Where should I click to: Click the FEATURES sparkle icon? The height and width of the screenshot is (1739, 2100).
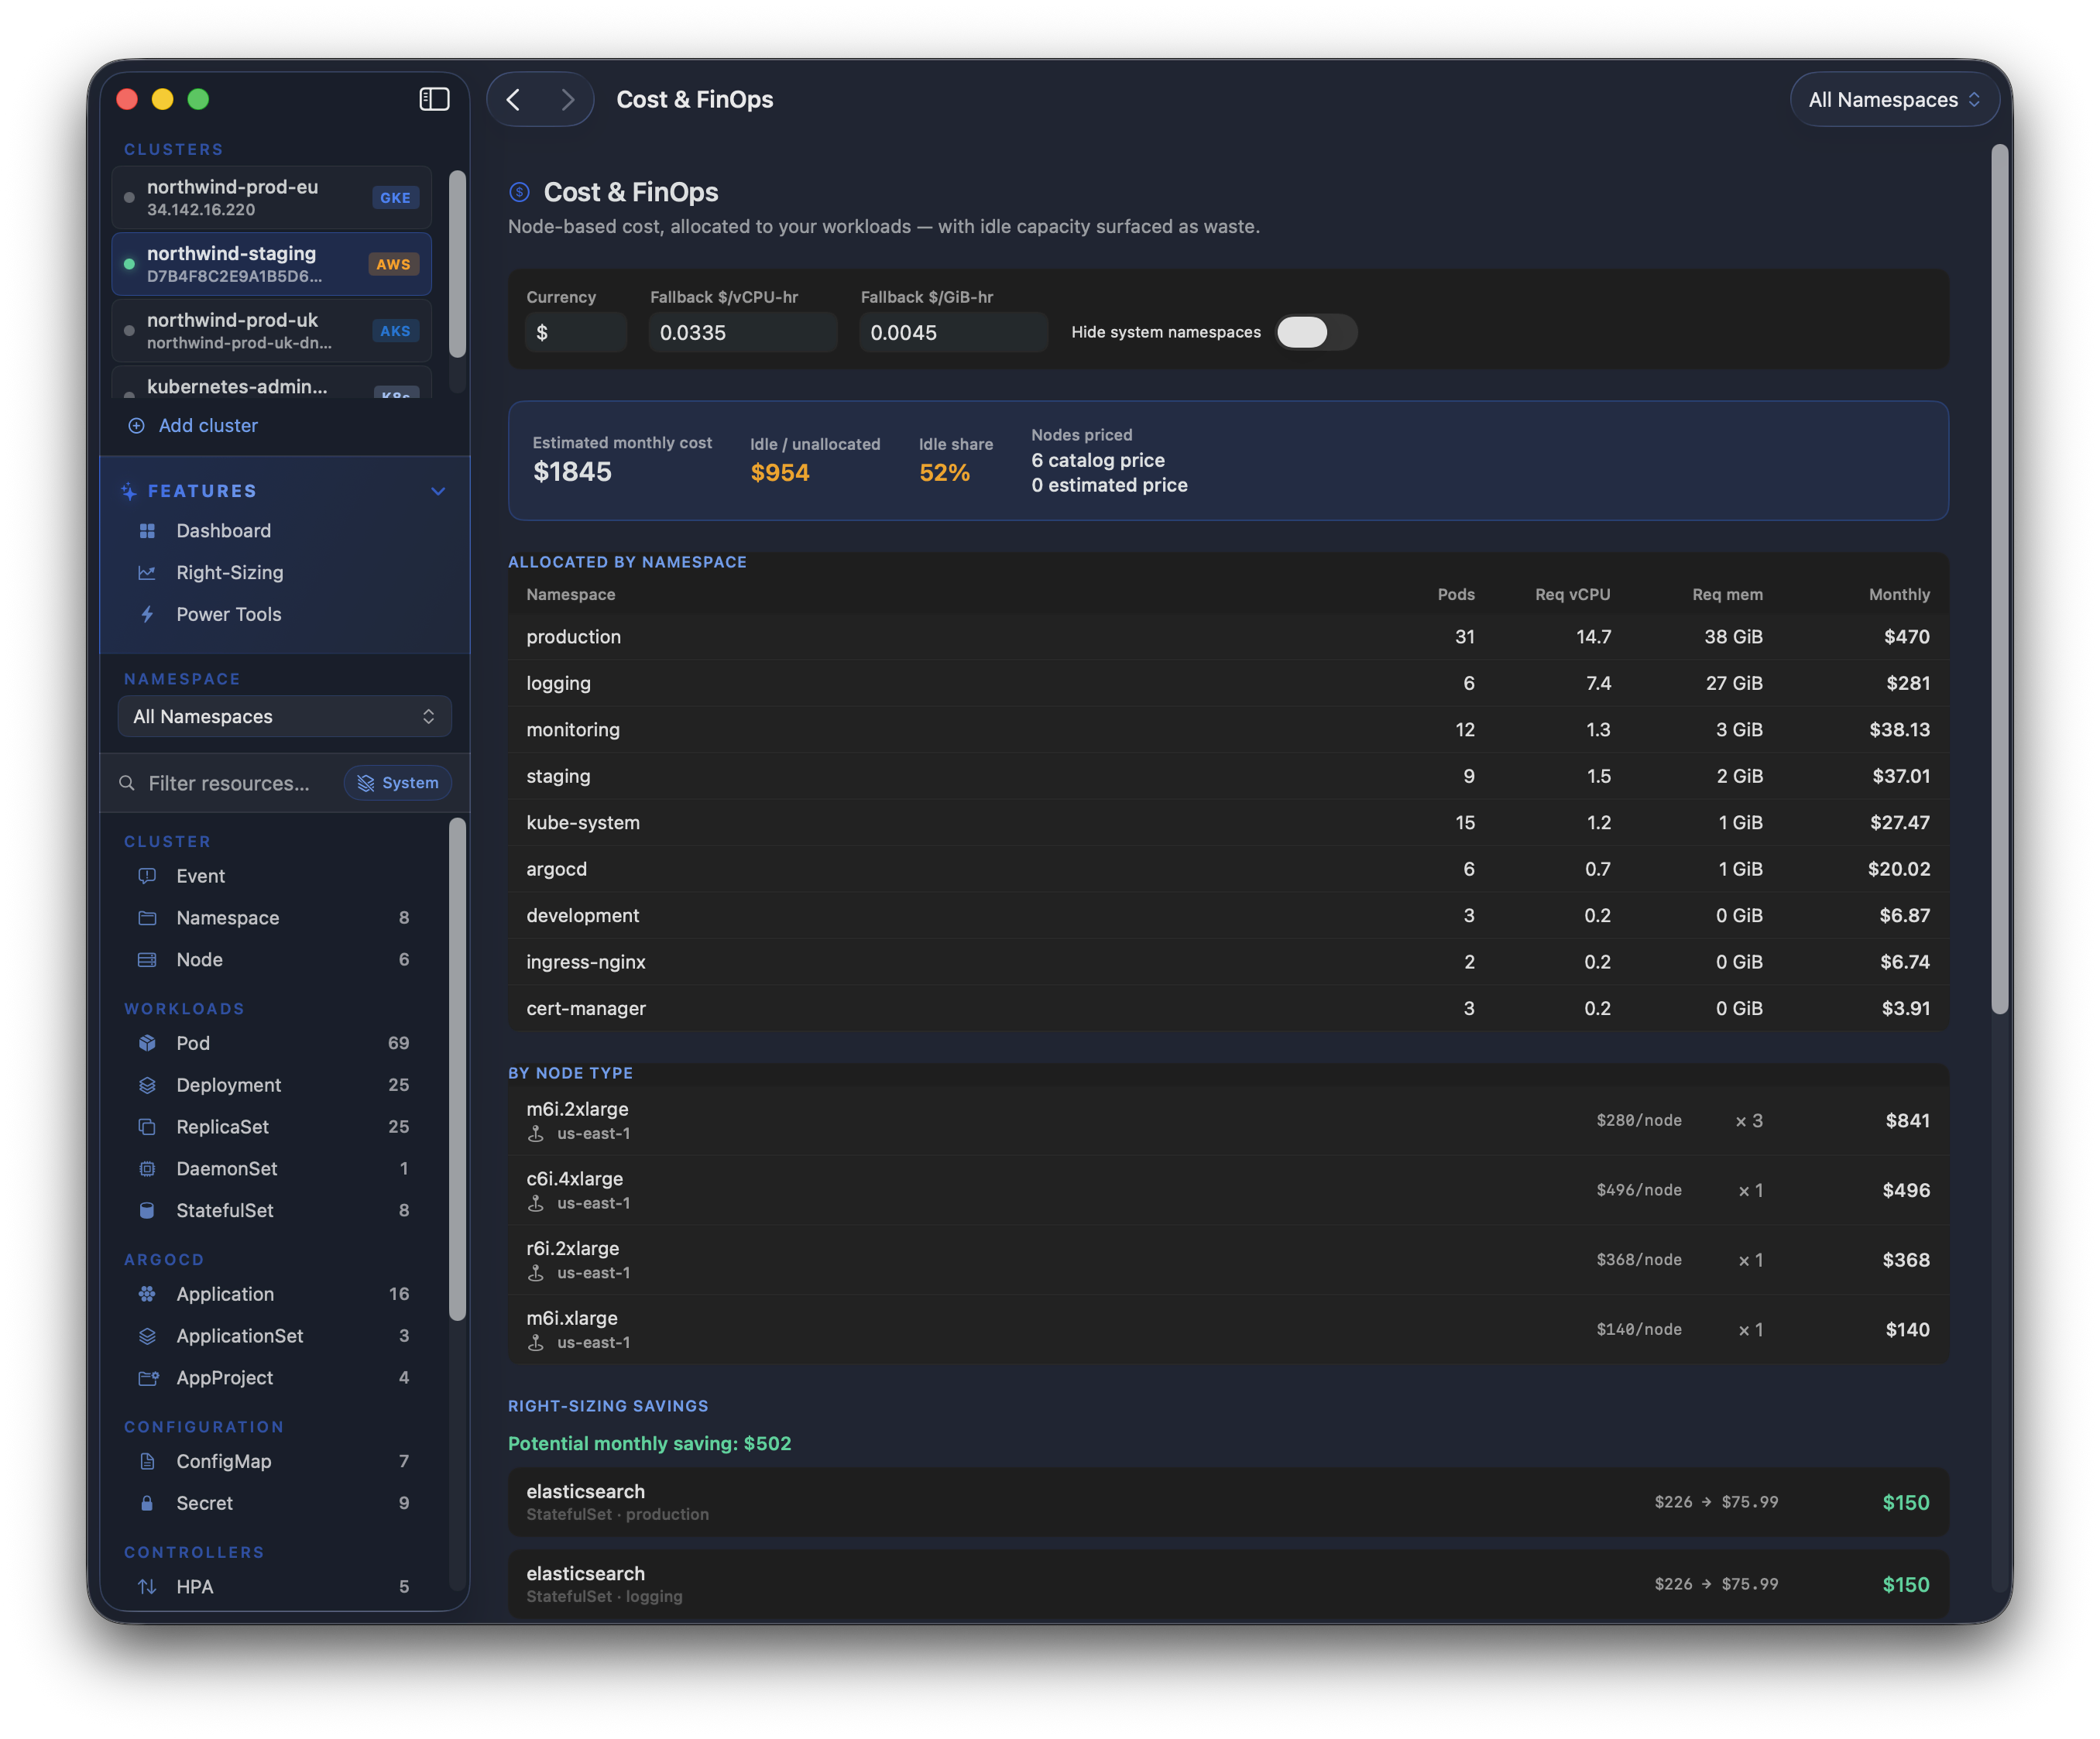[x=129, y=491]
